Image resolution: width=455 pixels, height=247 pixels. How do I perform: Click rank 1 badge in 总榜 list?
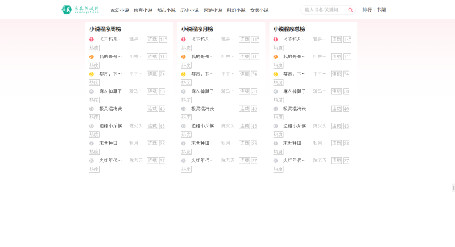[x=275, y=39]
